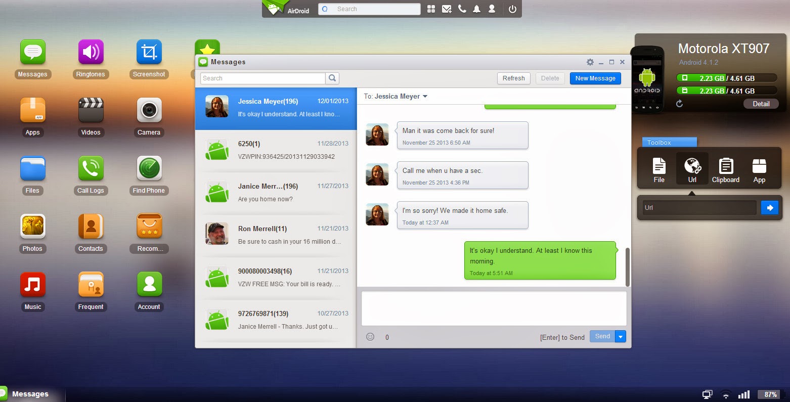Click the Send button

(x=602, y=336)
